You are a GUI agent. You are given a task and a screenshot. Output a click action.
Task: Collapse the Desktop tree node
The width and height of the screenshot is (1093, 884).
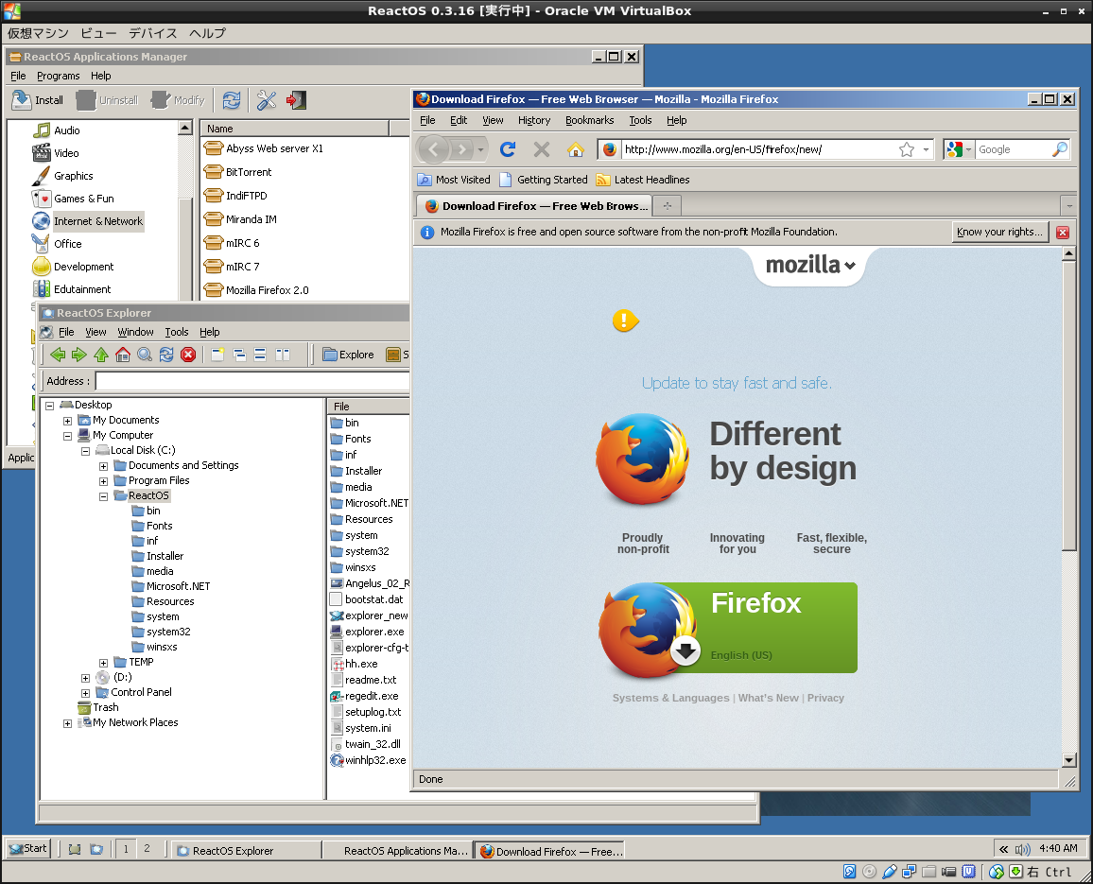(x=49, y=406)
